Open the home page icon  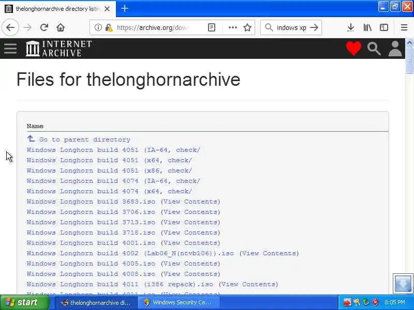pyautogui.click(x=61, y=27)
